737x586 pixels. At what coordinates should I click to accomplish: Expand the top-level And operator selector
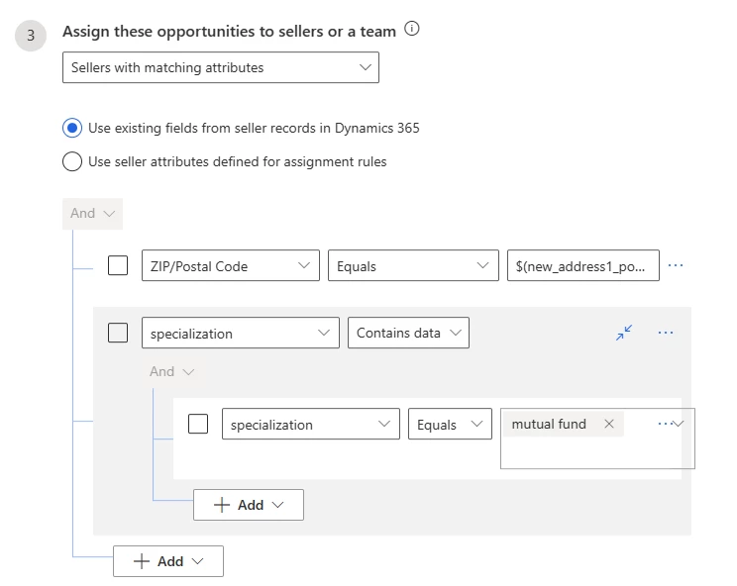click(92, 213)
